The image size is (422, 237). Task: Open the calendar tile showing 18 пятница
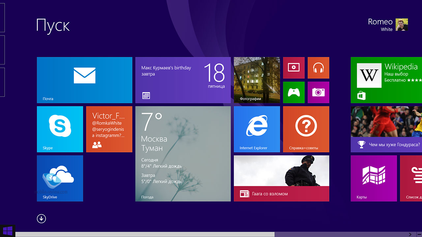[x=183, y=80]
